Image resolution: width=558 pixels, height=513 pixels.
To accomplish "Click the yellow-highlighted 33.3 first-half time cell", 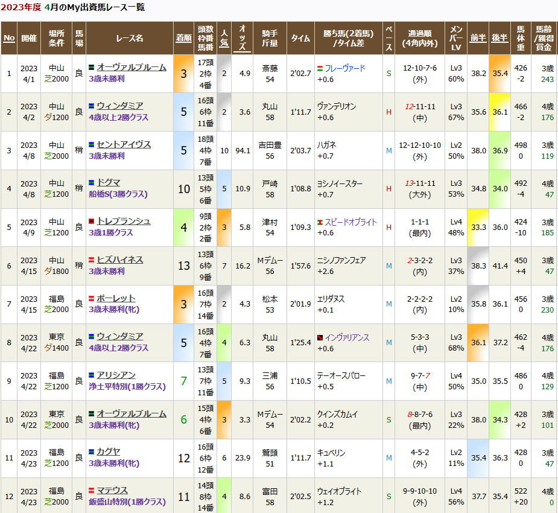I will (478, 228).
